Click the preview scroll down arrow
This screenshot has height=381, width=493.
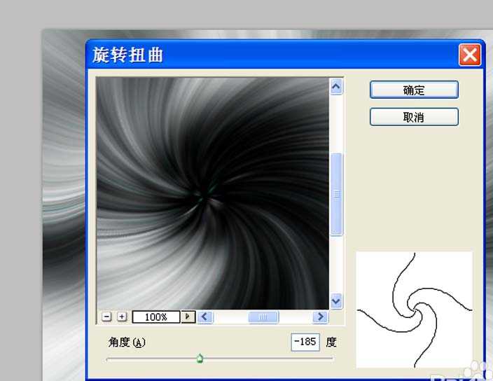click(x=336, y=301)
